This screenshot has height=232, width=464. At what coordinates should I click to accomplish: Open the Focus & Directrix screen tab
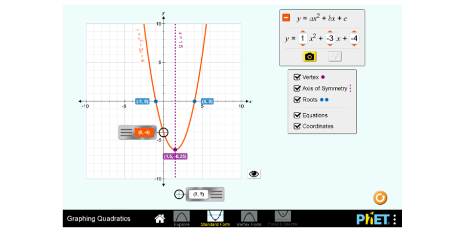(282, 219)
